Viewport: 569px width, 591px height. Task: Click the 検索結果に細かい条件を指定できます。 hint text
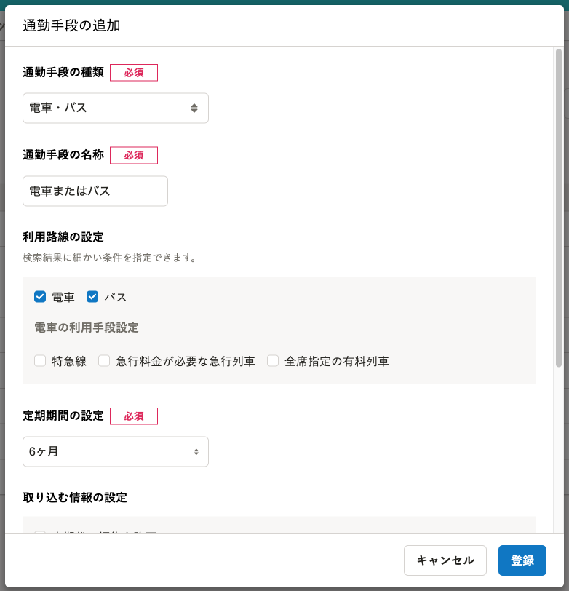click(109, 258)
